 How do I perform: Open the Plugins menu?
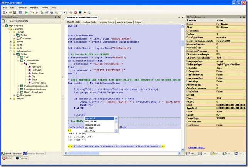(x=45, y=7)
